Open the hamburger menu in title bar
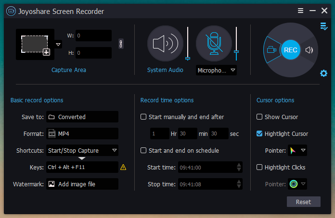335x218 pixels. [x=301, y=11]
